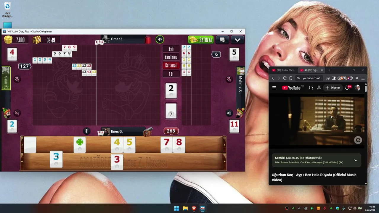This screenshot has width=379, height=213.
Task: Click YouTube voice search microphone
Action: coord(319,88)
